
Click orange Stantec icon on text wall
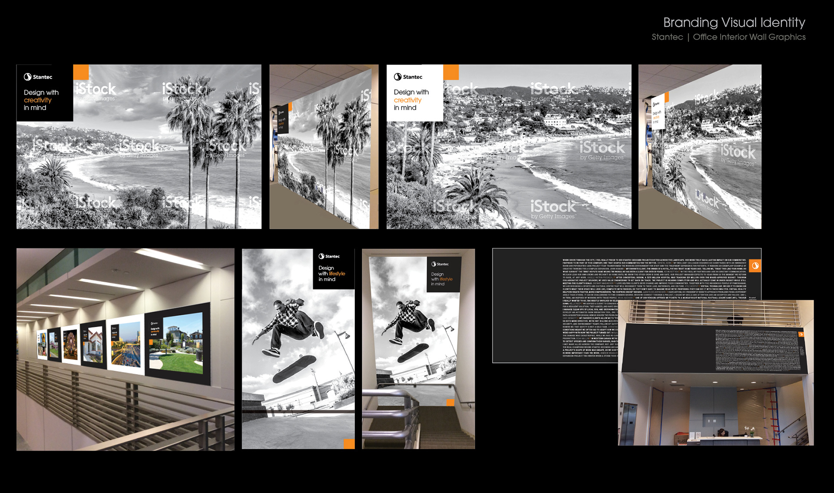point(755,266)
